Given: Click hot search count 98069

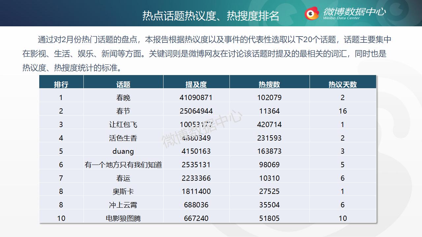Looking at the screenshot, I should pos(269,165).
